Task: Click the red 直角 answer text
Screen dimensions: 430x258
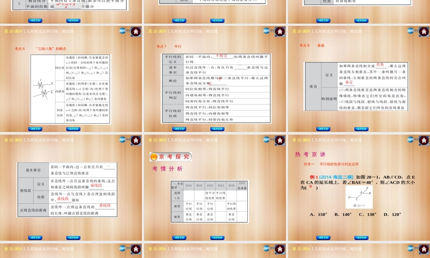Action: pos(380,64)
